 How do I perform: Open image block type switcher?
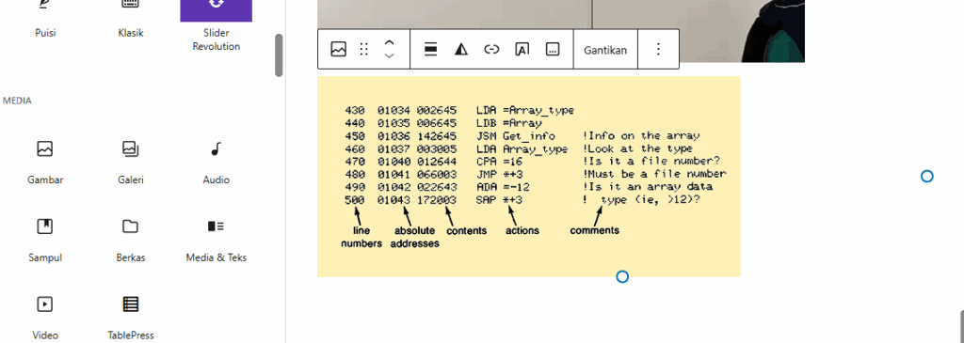point(338,50)
